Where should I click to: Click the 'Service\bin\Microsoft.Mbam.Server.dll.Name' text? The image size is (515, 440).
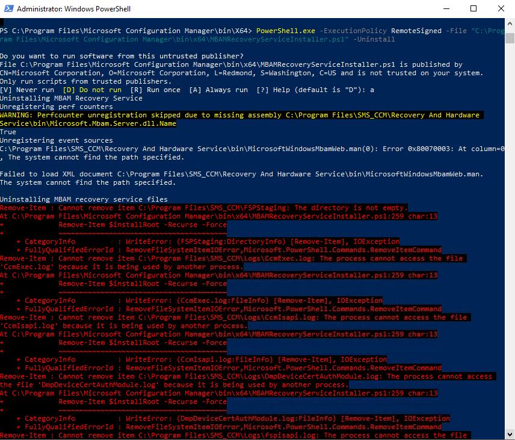pyautogui.click(x=88, y=123)
